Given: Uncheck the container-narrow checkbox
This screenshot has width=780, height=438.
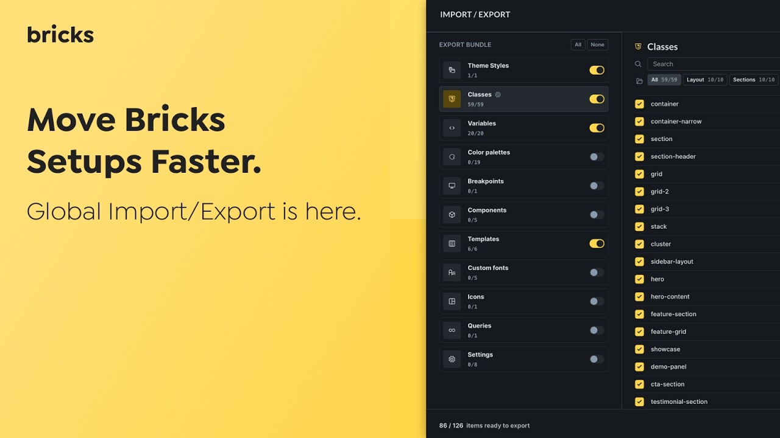Looking at the screenshot, I should pyautogui.click(x=639, y=122).
